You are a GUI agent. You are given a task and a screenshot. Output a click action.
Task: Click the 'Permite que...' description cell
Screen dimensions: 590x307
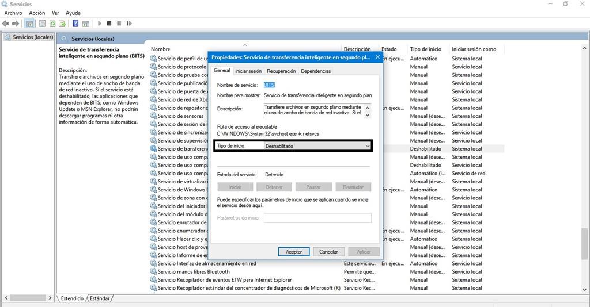click(x=360, y=271)
